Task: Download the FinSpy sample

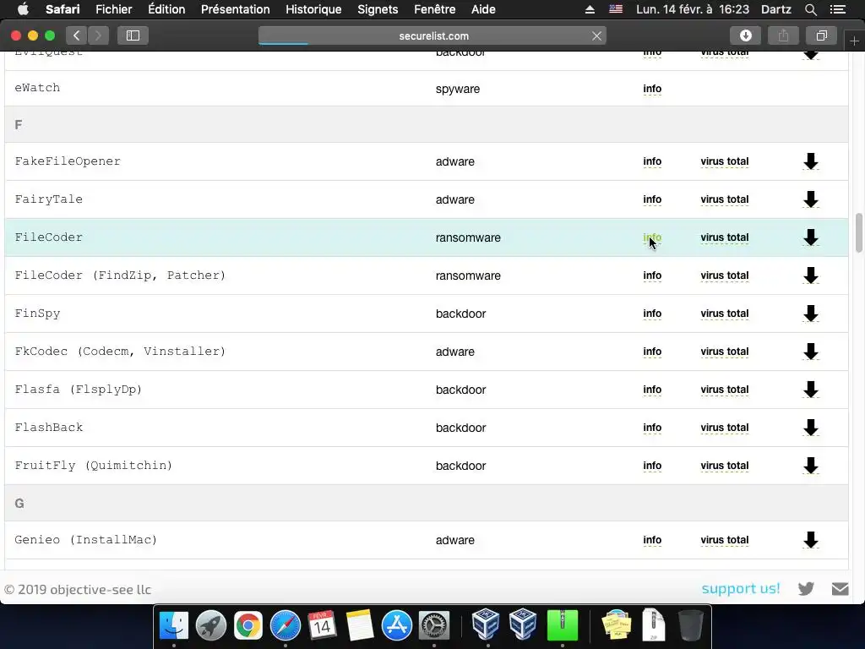Action: coord(810,314)
